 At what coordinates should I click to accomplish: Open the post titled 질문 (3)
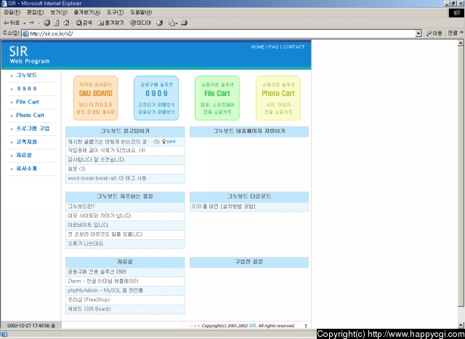point(76,169)
